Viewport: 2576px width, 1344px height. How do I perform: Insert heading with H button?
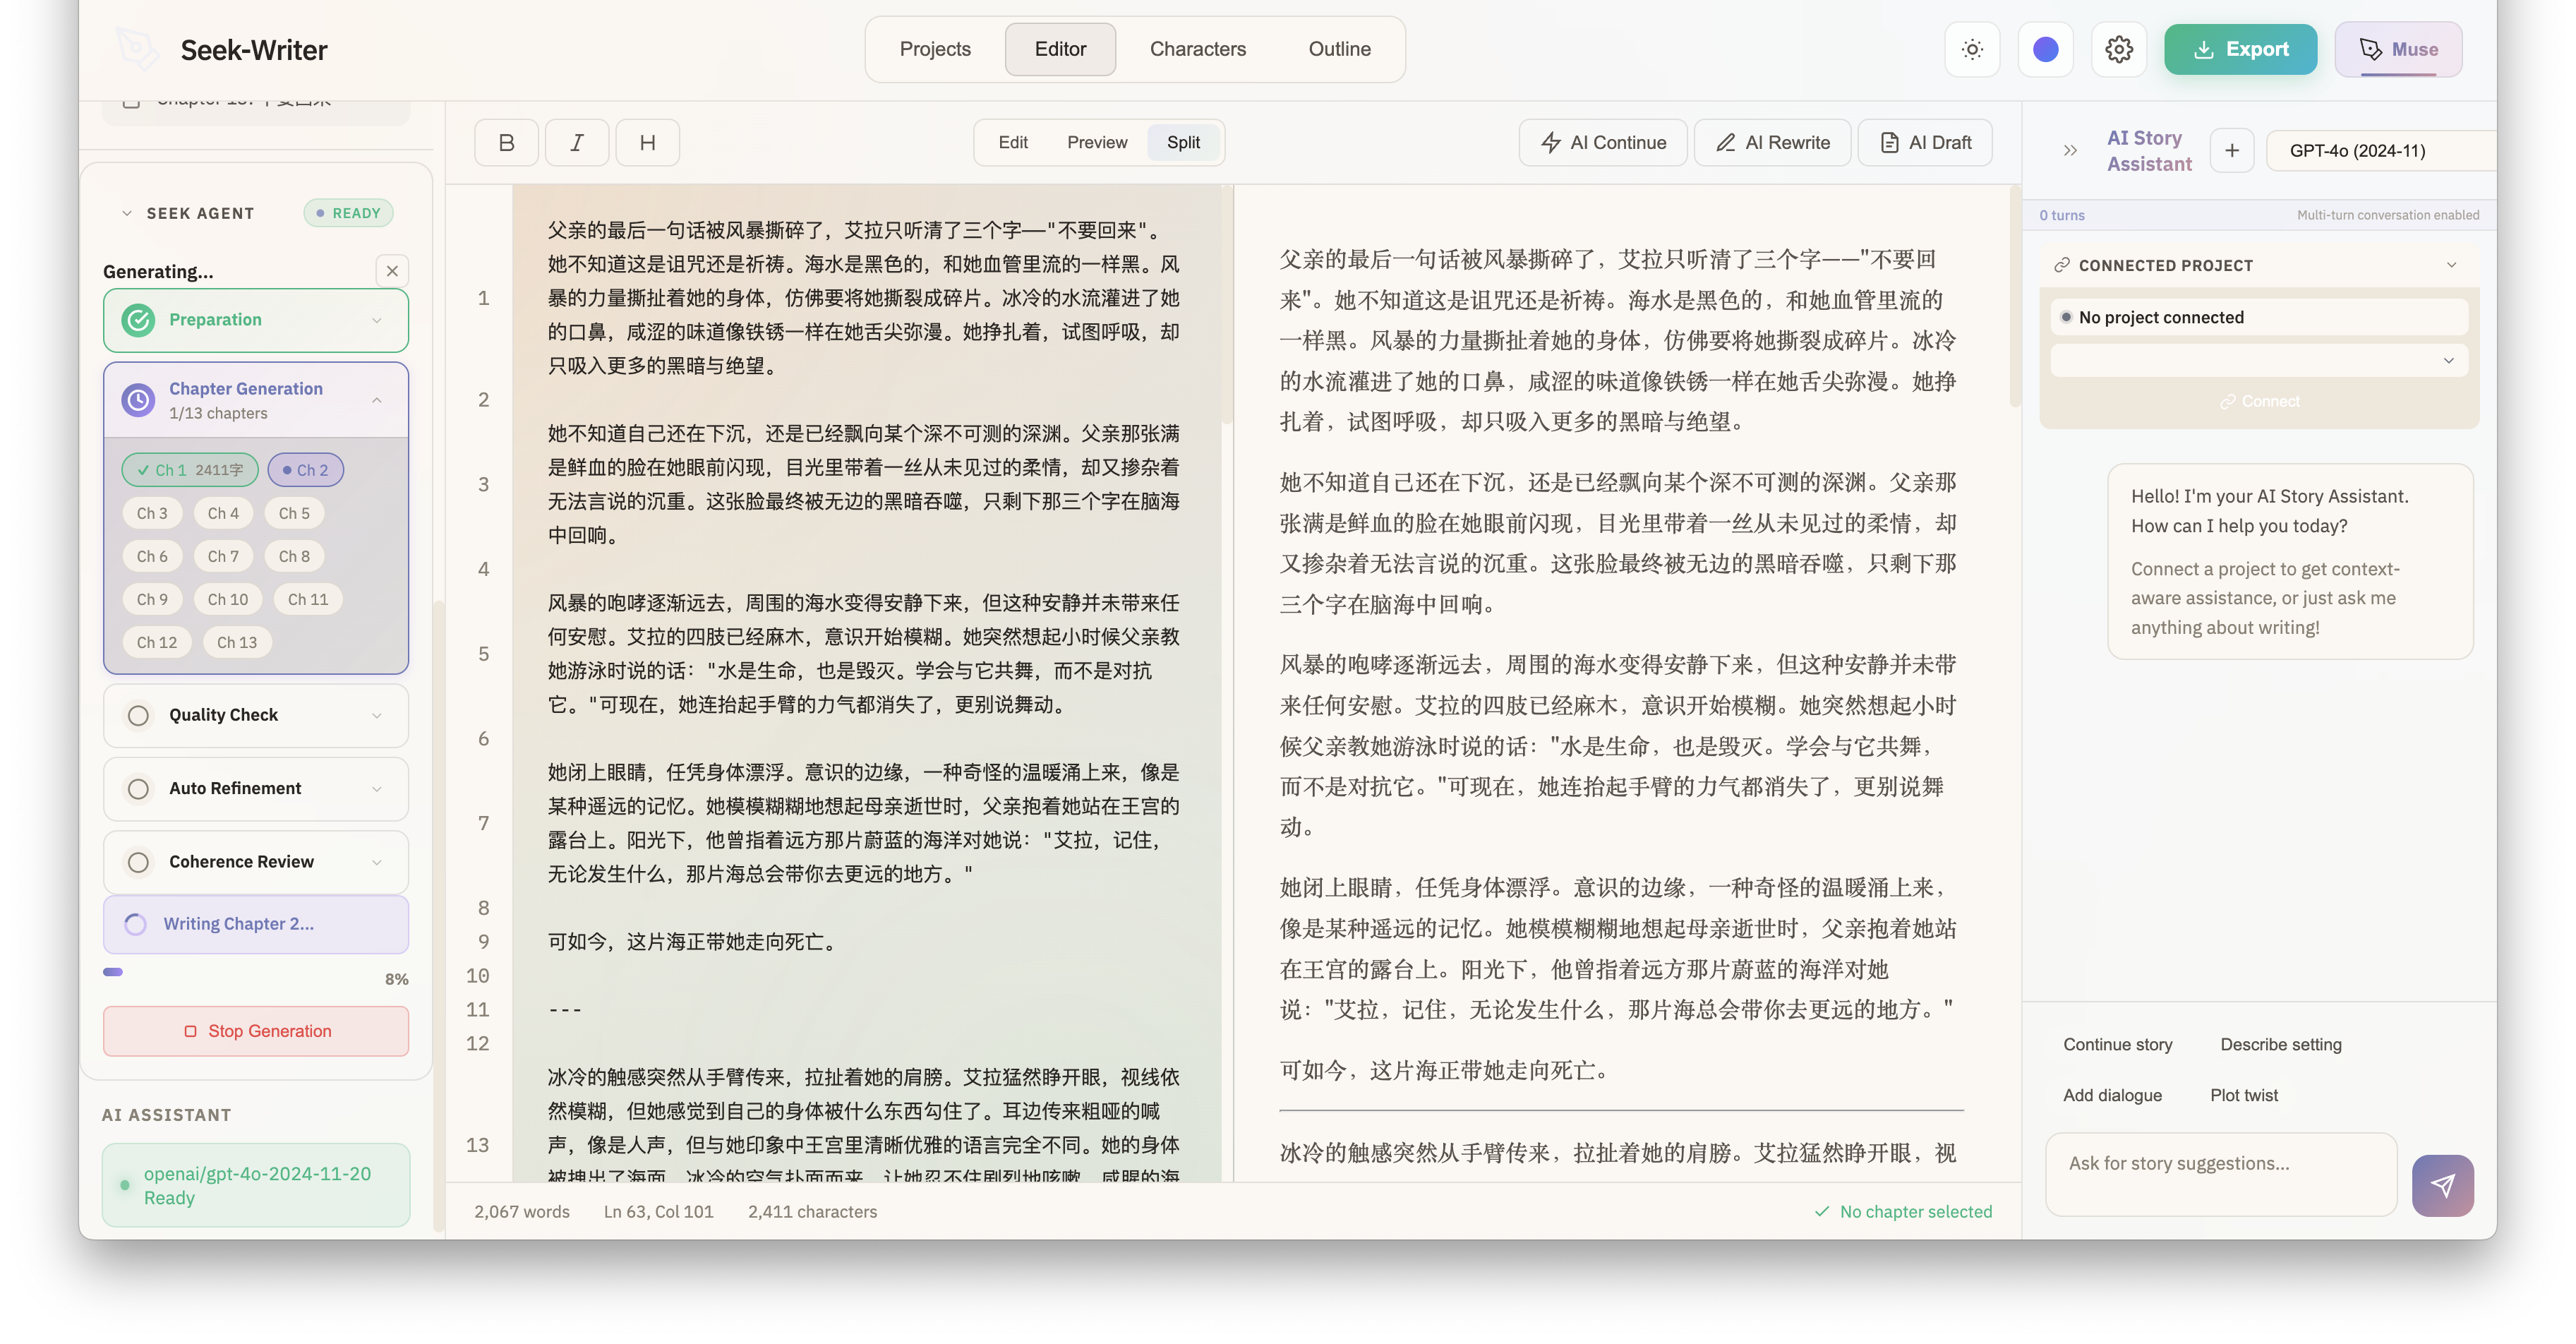click(648, 143)
